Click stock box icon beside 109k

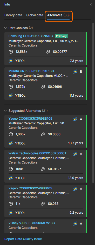point(11,169)
